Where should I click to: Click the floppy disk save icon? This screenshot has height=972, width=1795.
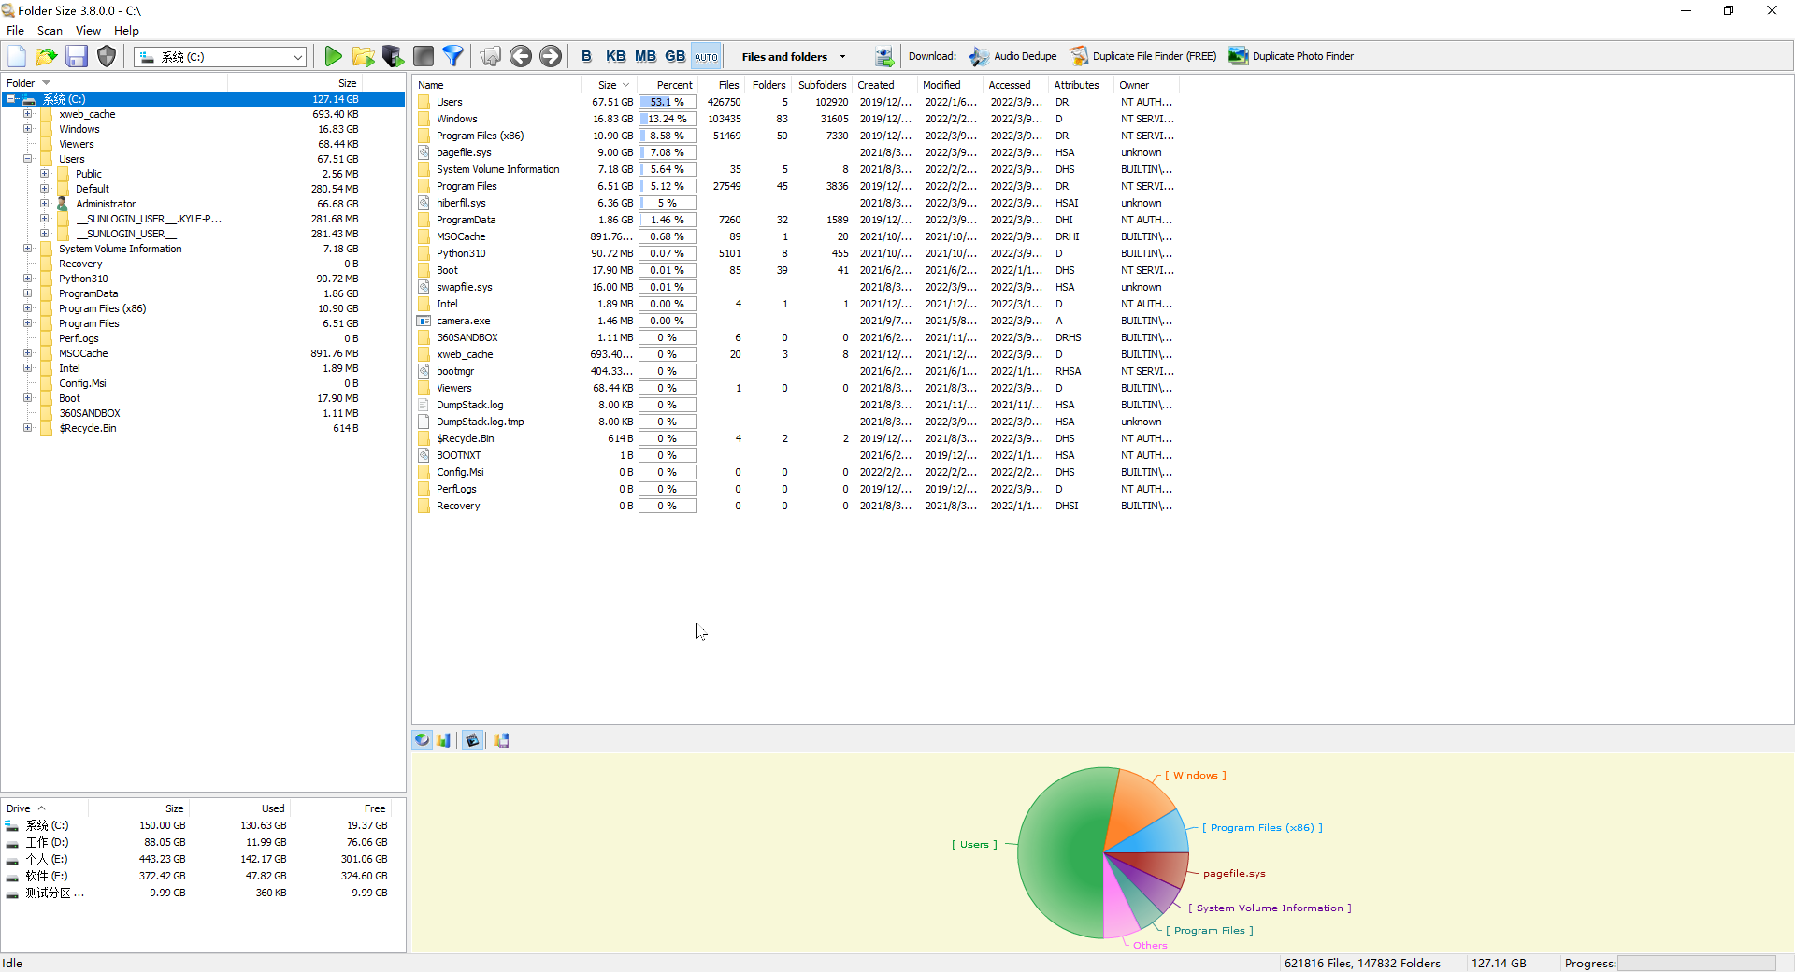click(x=77, y=57)
